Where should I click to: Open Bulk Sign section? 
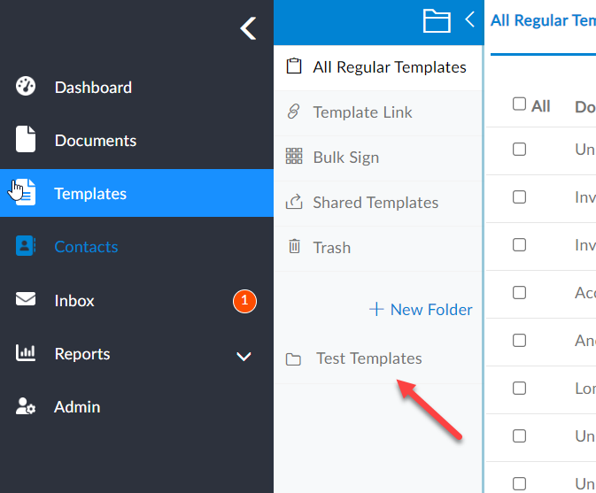point(378,158)
